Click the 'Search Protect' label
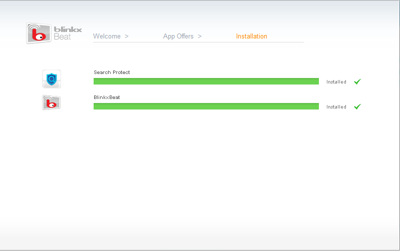 click(112, 72)
